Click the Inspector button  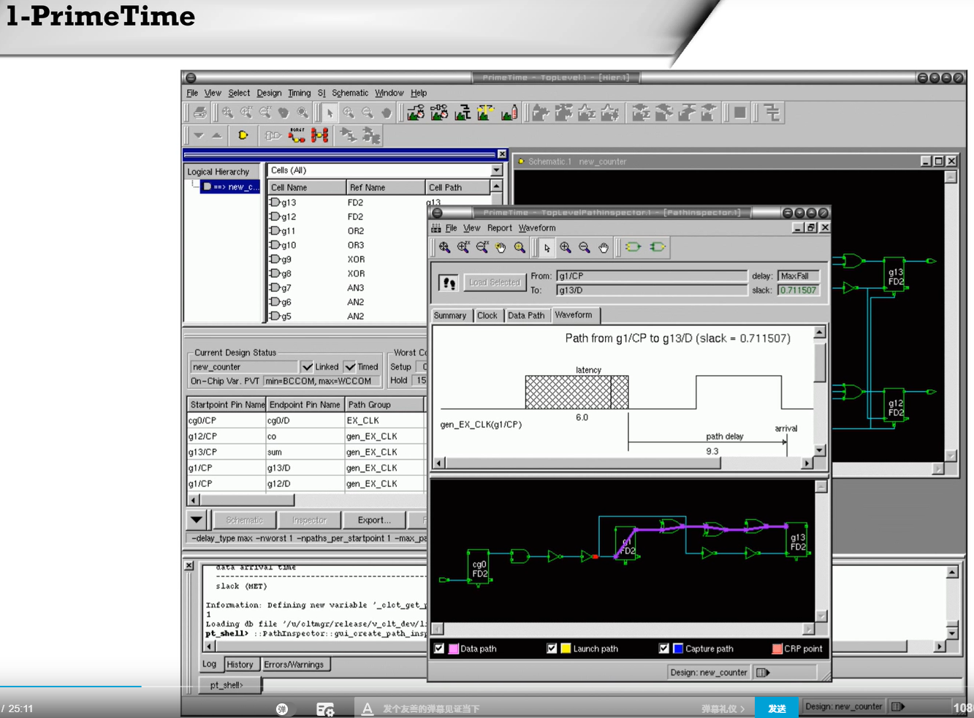pos(310,520)
